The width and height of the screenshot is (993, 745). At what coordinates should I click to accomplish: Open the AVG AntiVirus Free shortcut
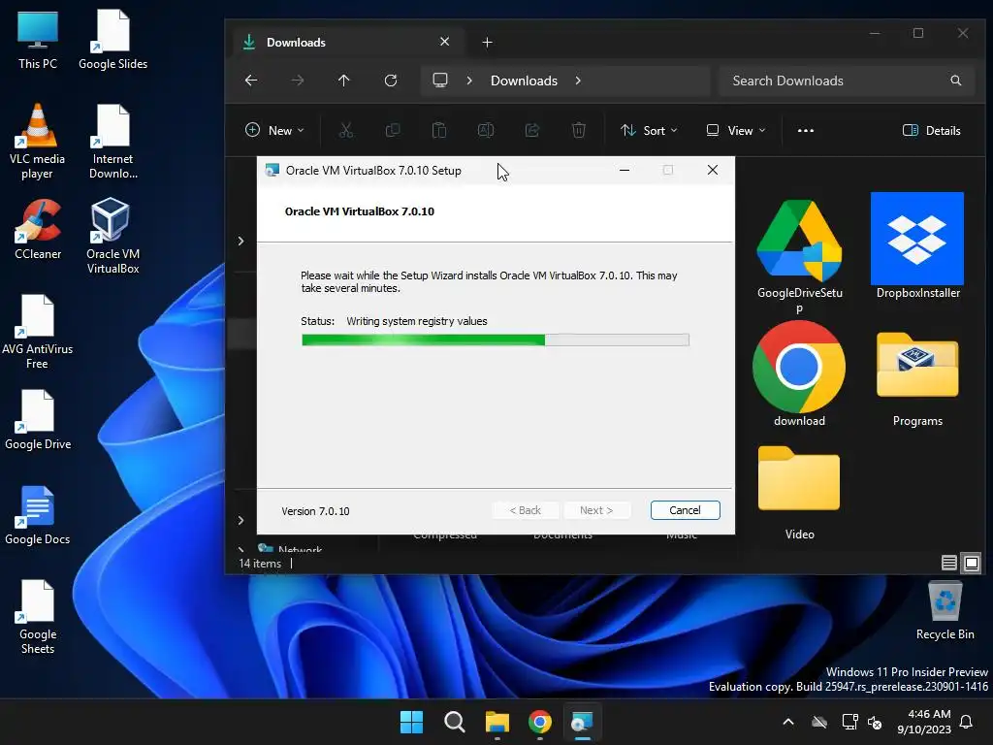click(37, 332)
